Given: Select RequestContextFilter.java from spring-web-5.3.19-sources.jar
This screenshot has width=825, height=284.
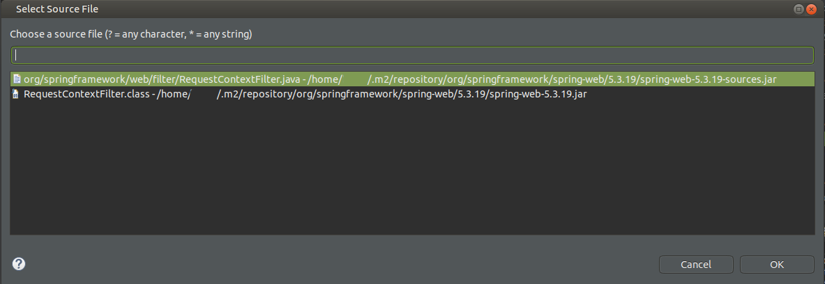Looking at the screenshot, I should [x=413, y=79].
